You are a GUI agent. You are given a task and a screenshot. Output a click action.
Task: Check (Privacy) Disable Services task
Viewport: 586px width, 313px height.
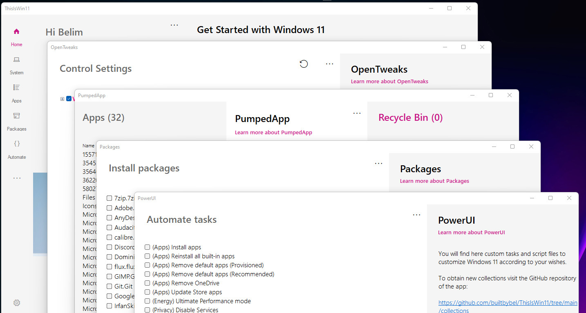pos(147,310)
